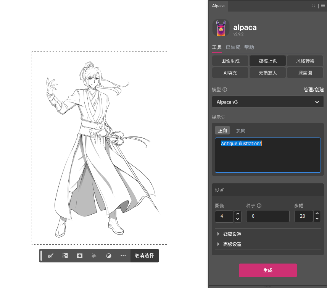Open more options via the ellipsis icon
This screenshot has width=327, height=288.
[123, 256]
